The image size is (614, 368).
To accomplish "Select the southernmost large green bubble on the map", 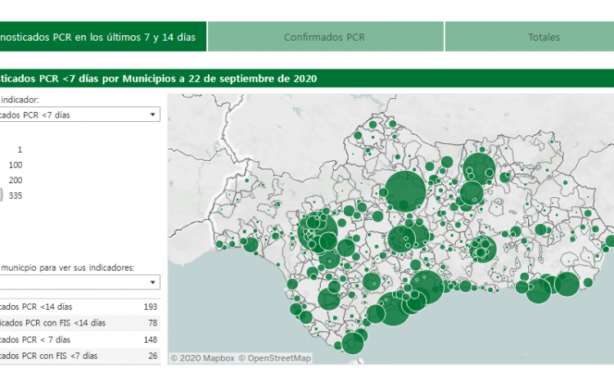I will pyautogui.click(x=353, y=343).
